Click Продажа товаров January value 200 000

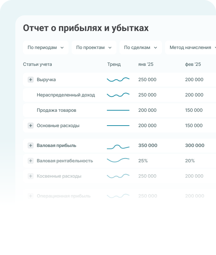point(147,110)
